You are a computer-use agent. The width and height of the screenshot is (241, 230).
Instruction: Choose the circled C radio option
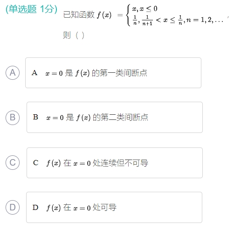[13, 162]
